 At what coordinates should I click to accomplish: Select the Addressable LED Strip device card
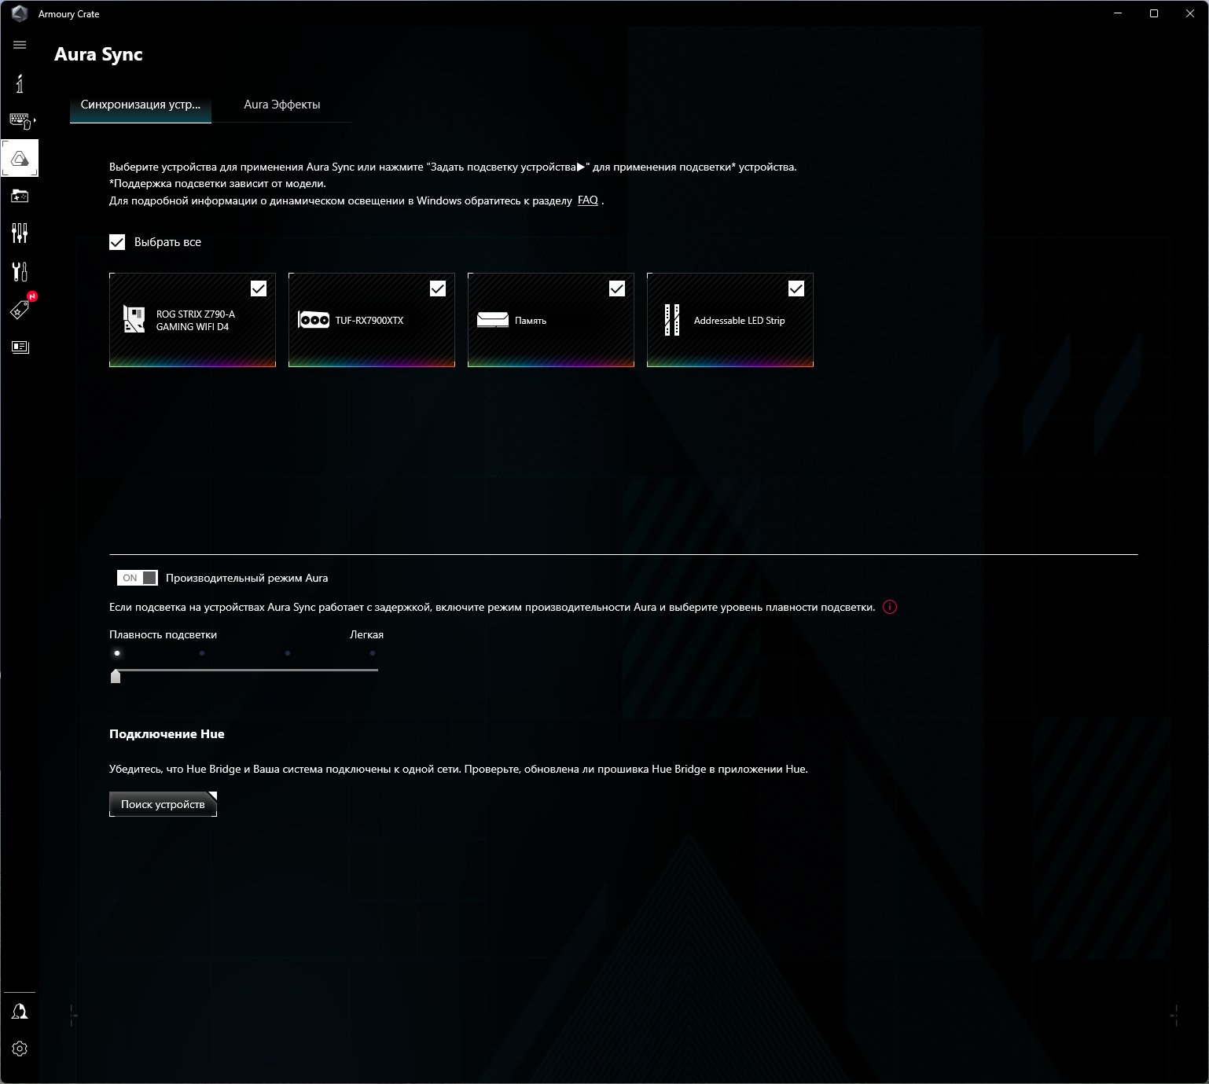point(730,320)
